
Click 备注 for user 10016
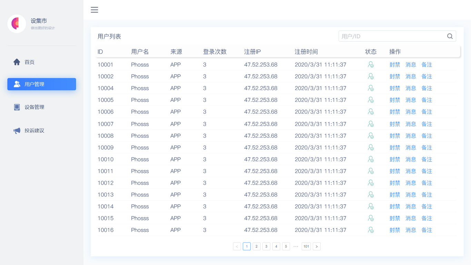tap(427, 230)
